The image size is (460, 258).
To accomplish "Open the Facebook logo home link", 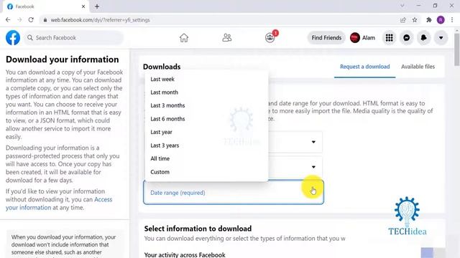I will click(13, 38).
